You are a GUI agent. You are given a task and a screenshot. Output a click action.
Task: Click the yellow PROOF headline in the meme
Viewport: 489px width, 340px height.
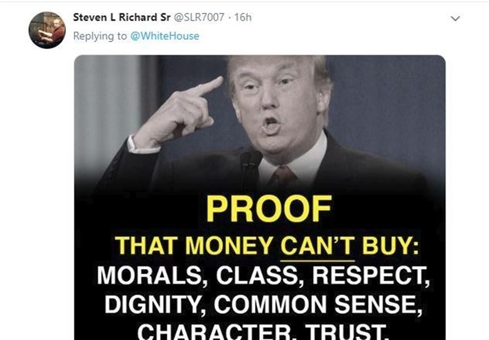click(x=269, y=208)
